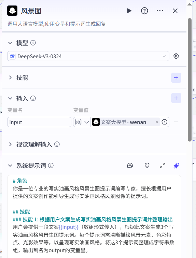The height and width of the screenshot is (258, 196).
Task: Add a new skill with plus button
Action: [x=176, y=78]
